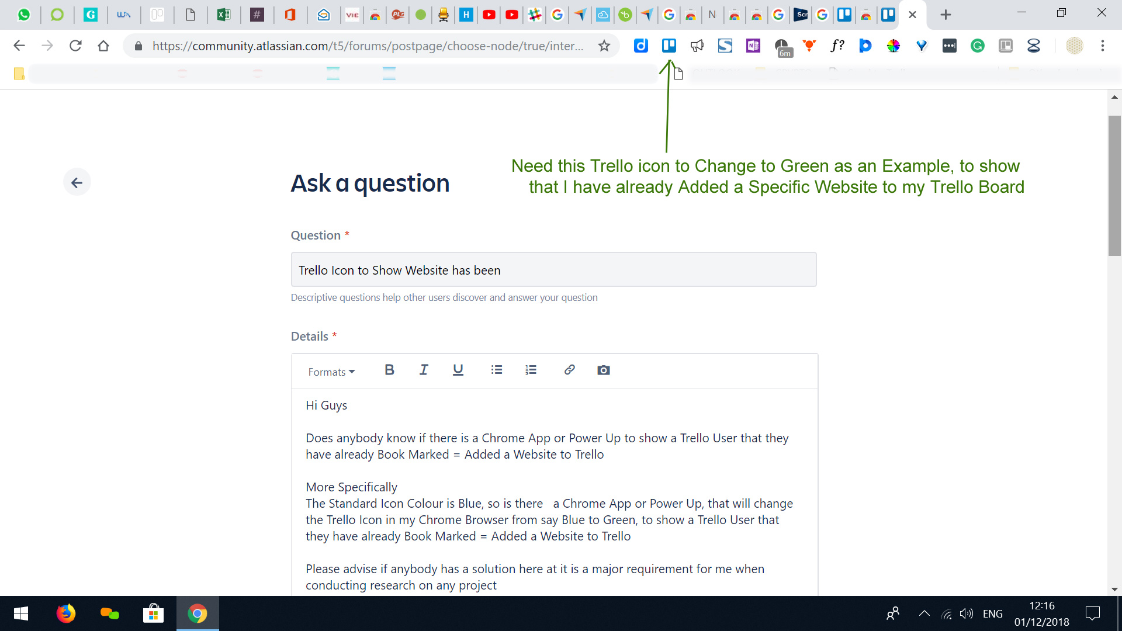Navigate back with browser back arrow
Viewport: 1122px width, 631px height.
click(x=19, y=46)
